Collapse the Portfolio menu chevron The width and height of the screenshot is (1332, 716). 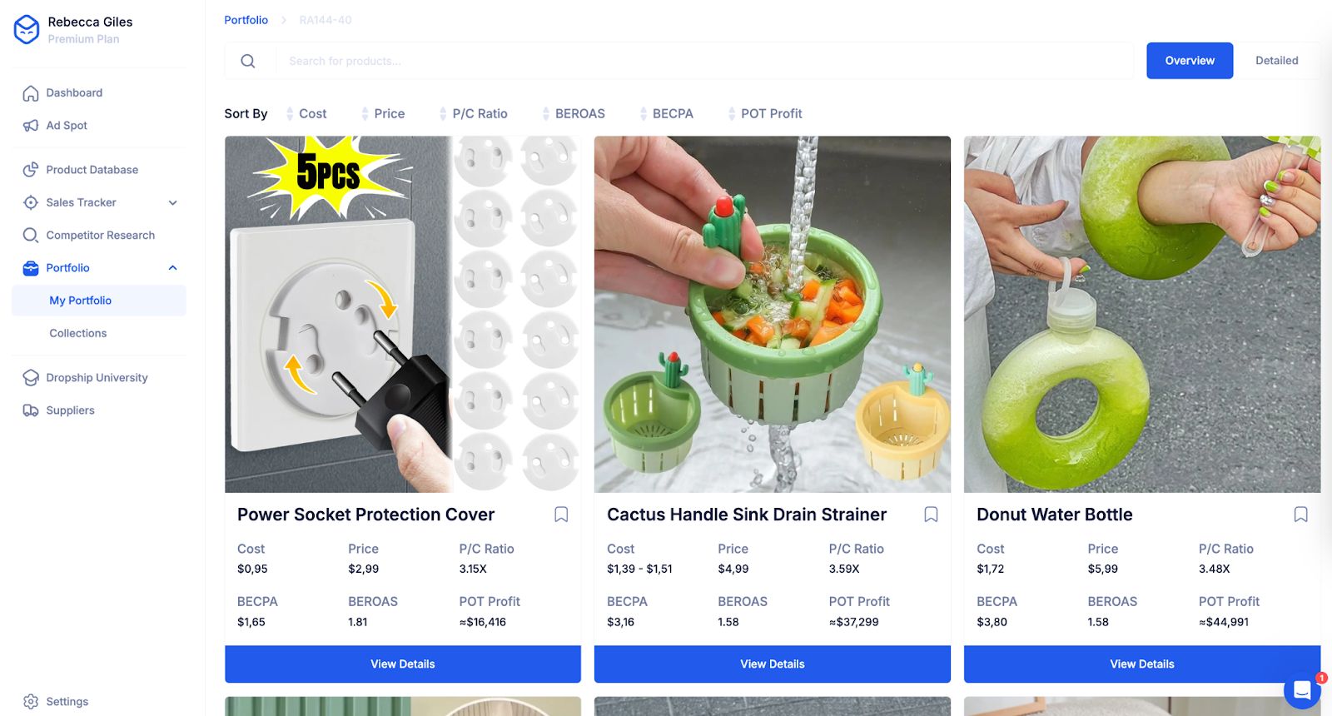(x=173, y=268)
